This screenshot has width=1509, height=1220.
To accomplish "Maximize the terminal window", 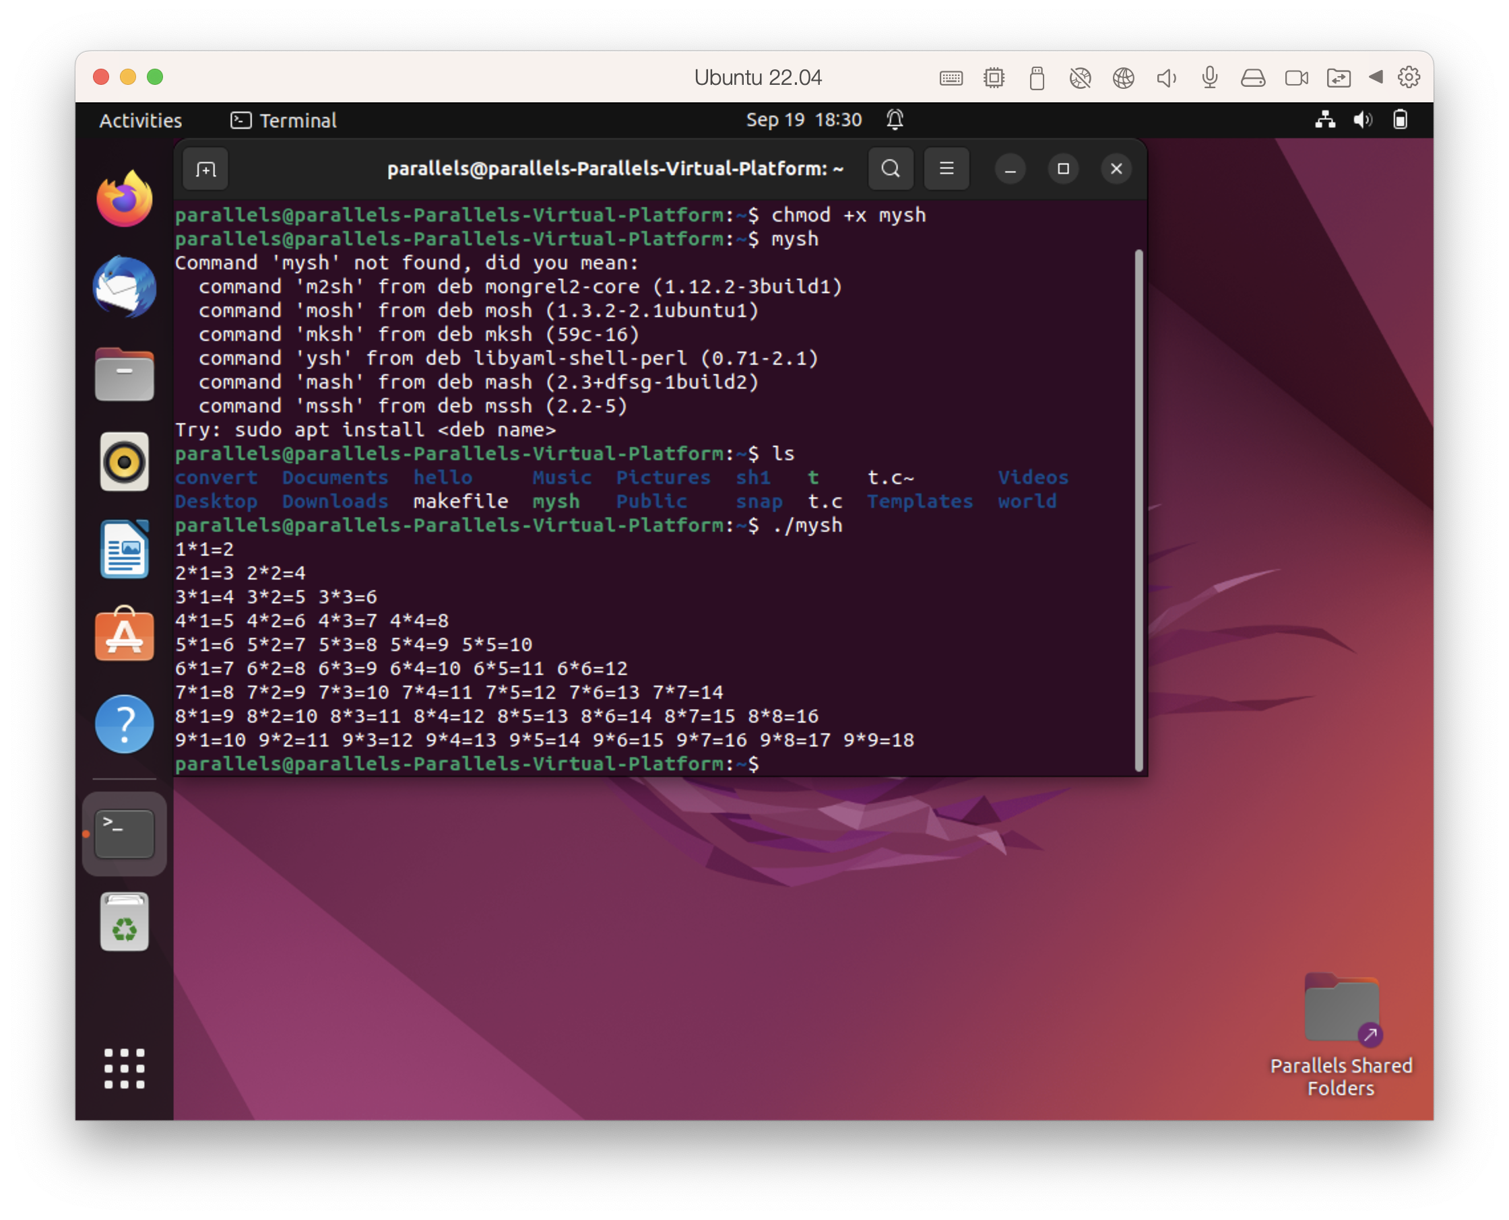I will [x=1062, y=169].
